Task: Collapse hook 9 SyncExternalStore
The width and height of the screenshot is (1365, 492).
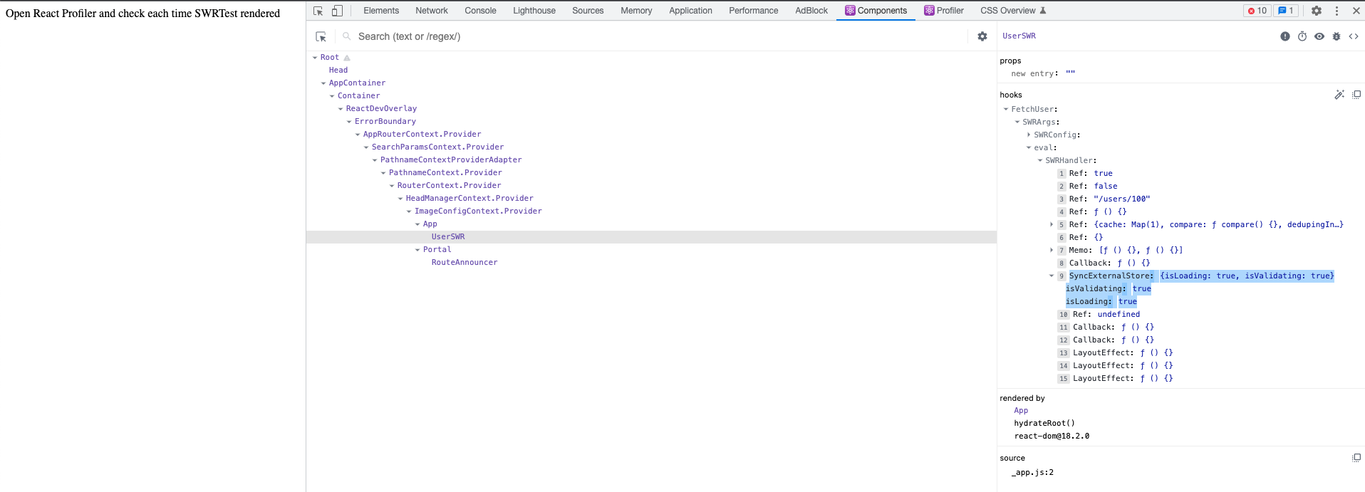Action: (1052, 276)
